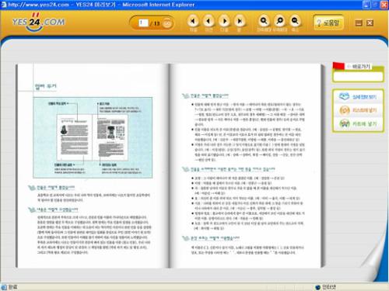Click the 완료 status text
The height and width of the screenshot is (291, 389).
click(x=13, y=287)
